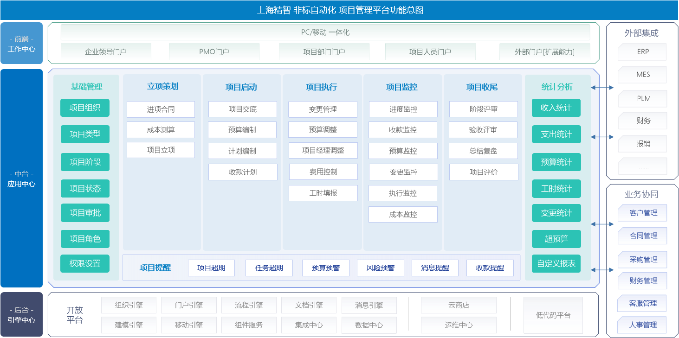Click the 预算预警 reminder box
The width and height of the screenshot is (679, 338).
coord(326,268)
